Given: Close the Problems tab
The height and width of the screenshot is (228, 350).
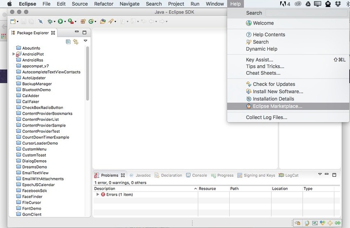Looking at the screenshot, I should (x=123, y=175).
